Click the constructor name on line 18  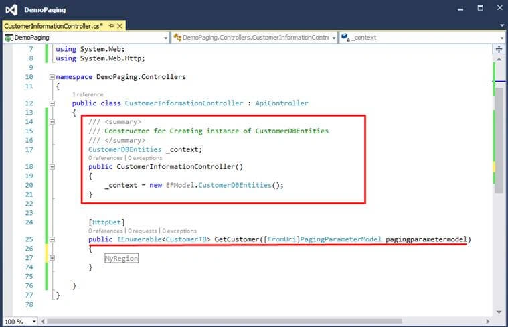pos(176,167)
